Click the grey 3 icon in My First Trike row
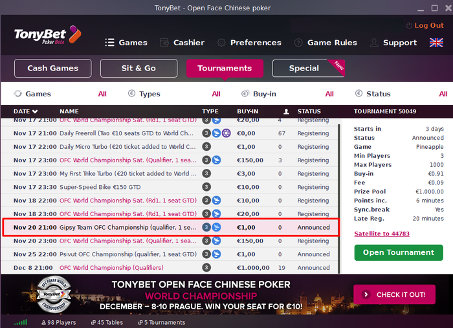The width and height of the screenshot is (453, 328). (x=206, y=173)
